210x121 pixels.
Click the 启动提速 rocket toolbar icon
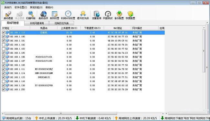tap(8, 14)
